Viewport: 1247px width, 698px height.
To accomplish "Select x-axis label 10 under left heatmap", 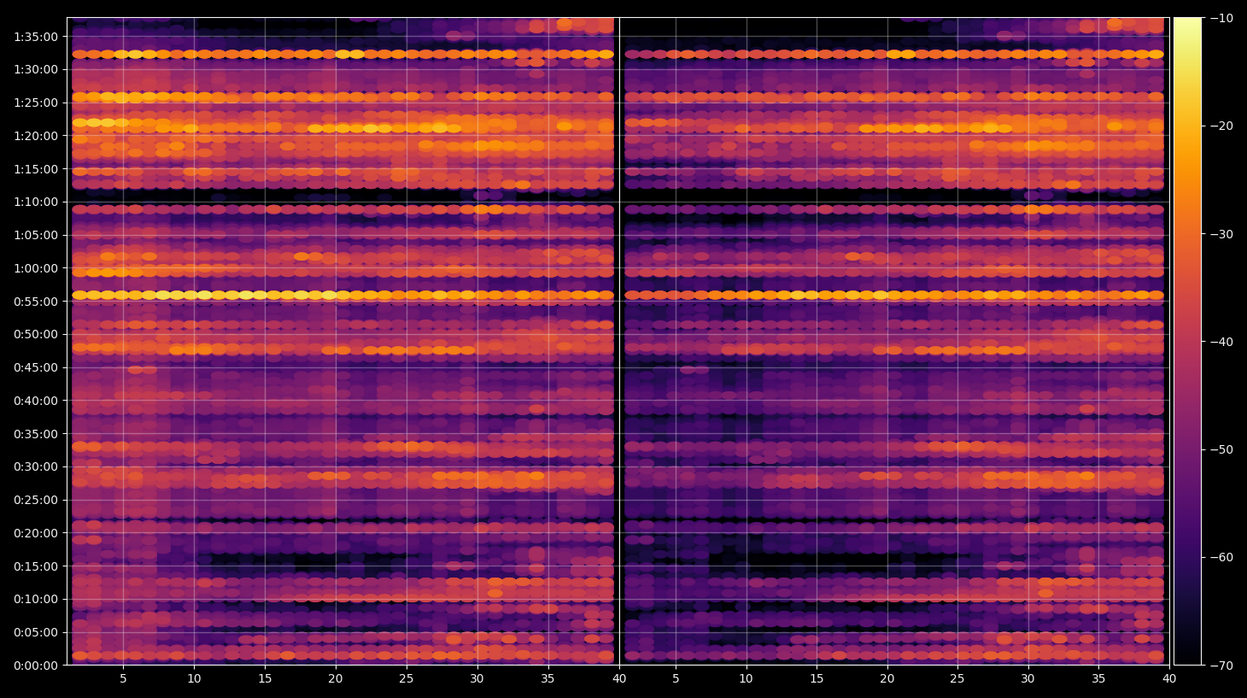I will [x=194, y=679].
